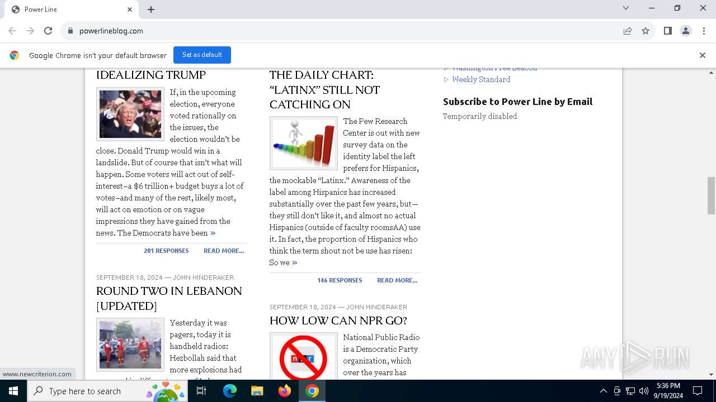The height and width of the screenshot is (402, 716).
Task: Visit the Washington Free Beacon sidebar link
Action: (494, 69)
